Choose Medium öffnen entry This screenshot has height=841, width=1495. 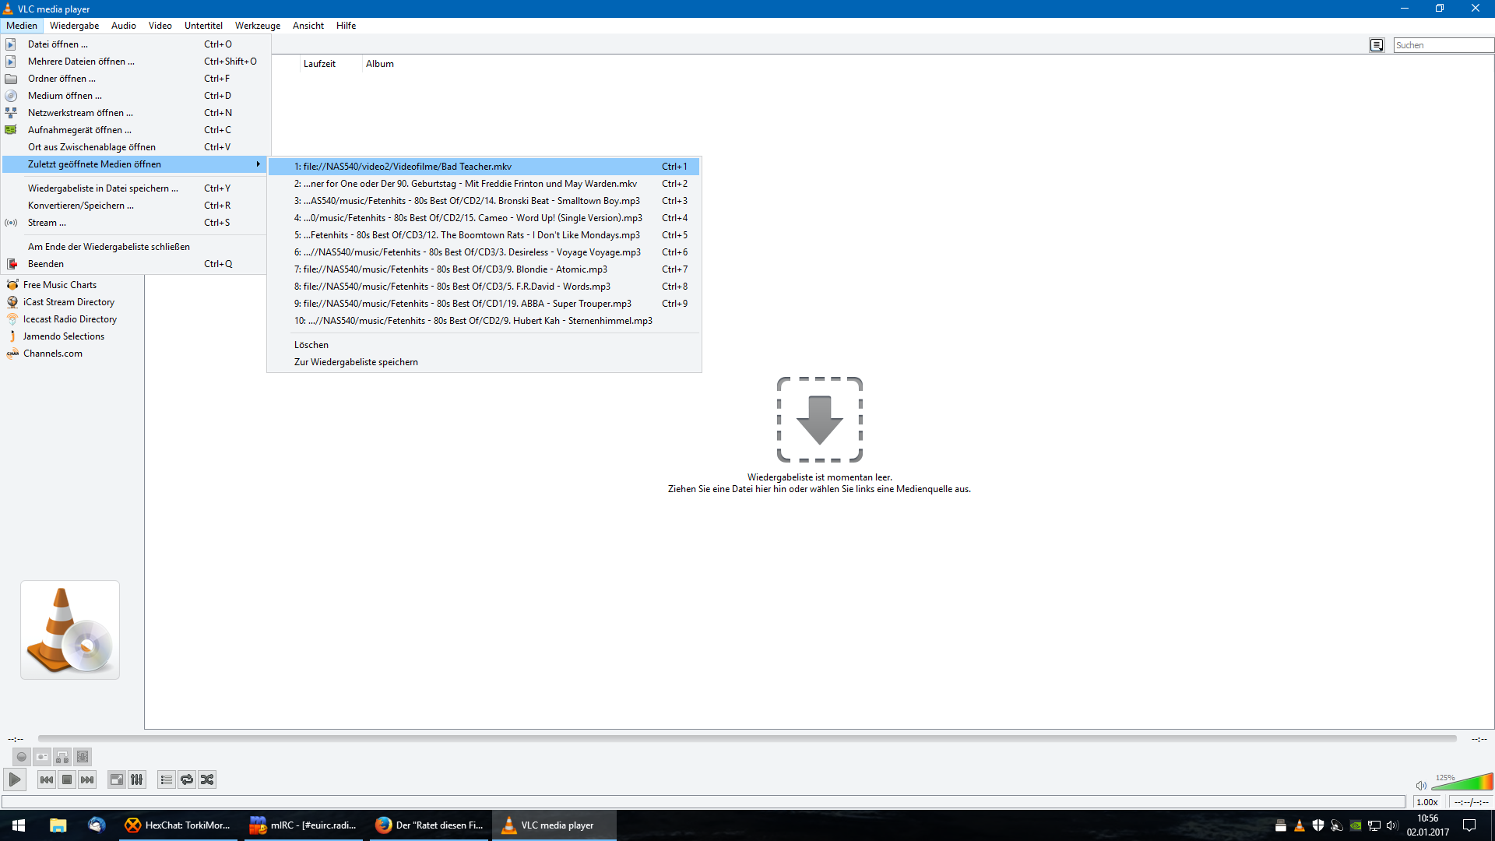135,96
